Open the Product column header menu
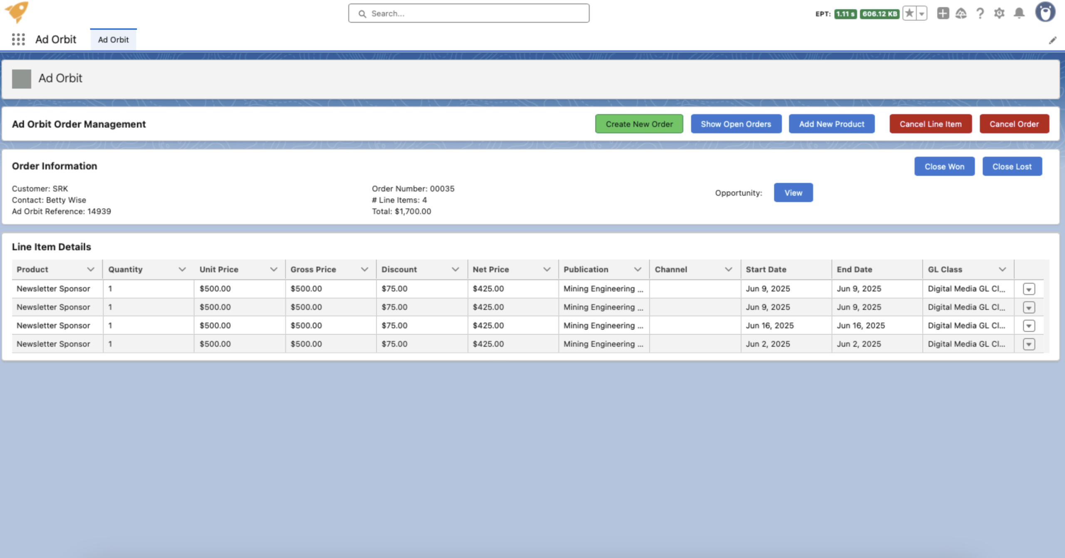This screenshot has height=558, width=1065. tap(91, 269)
